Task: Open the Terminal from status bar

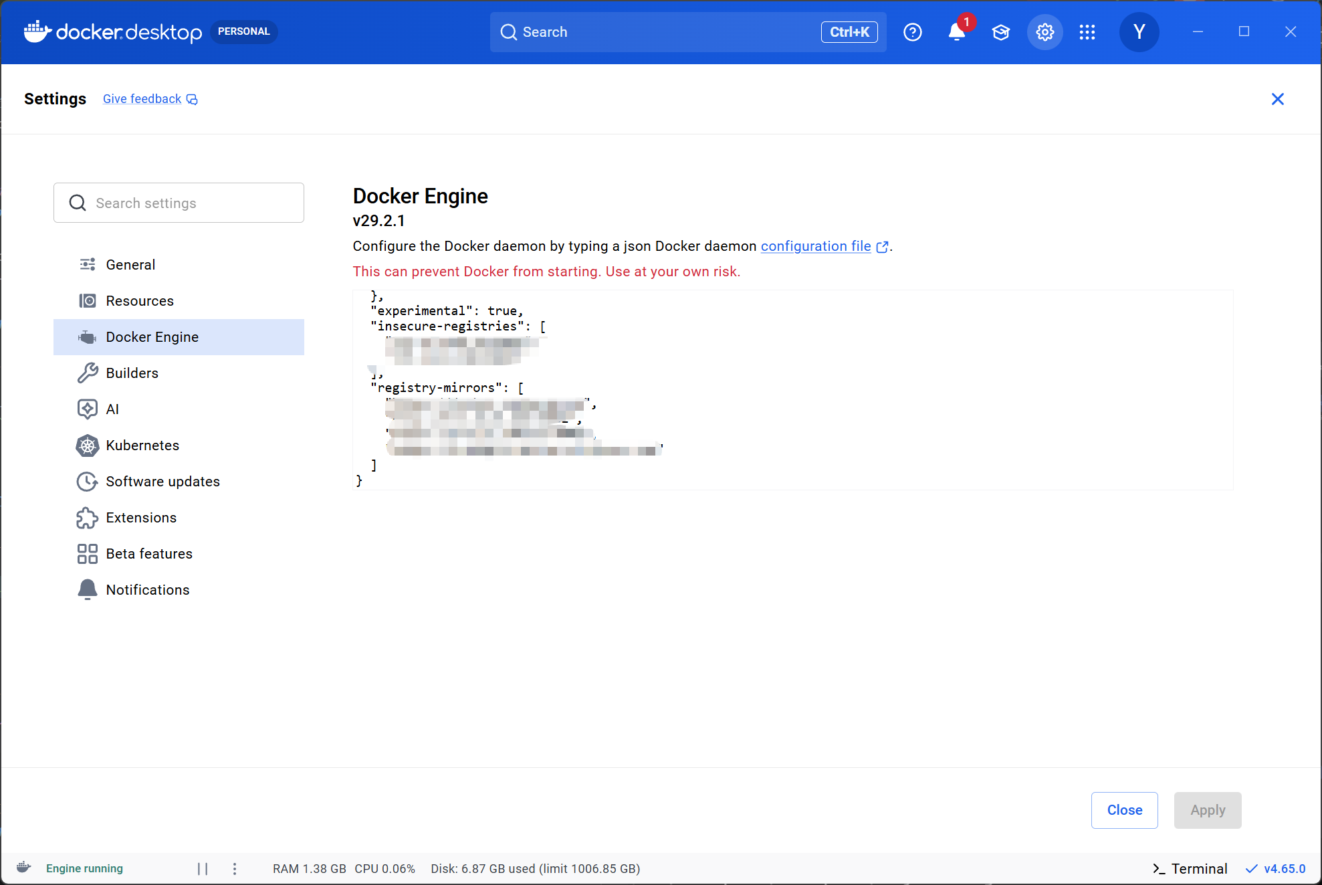Action: click(1190, 868)
